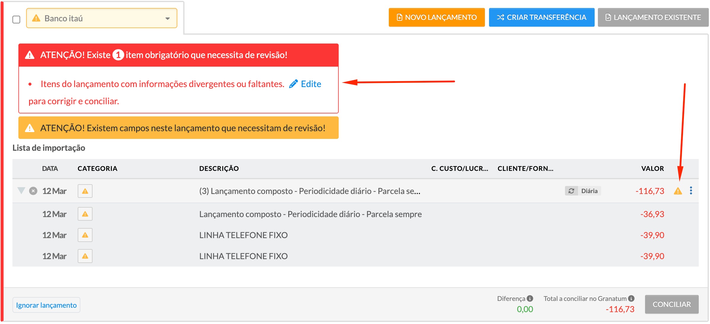The width and height of the screenshot is (710, 324).
Task: Click the Diferença info icon
Action: point(530,298)
